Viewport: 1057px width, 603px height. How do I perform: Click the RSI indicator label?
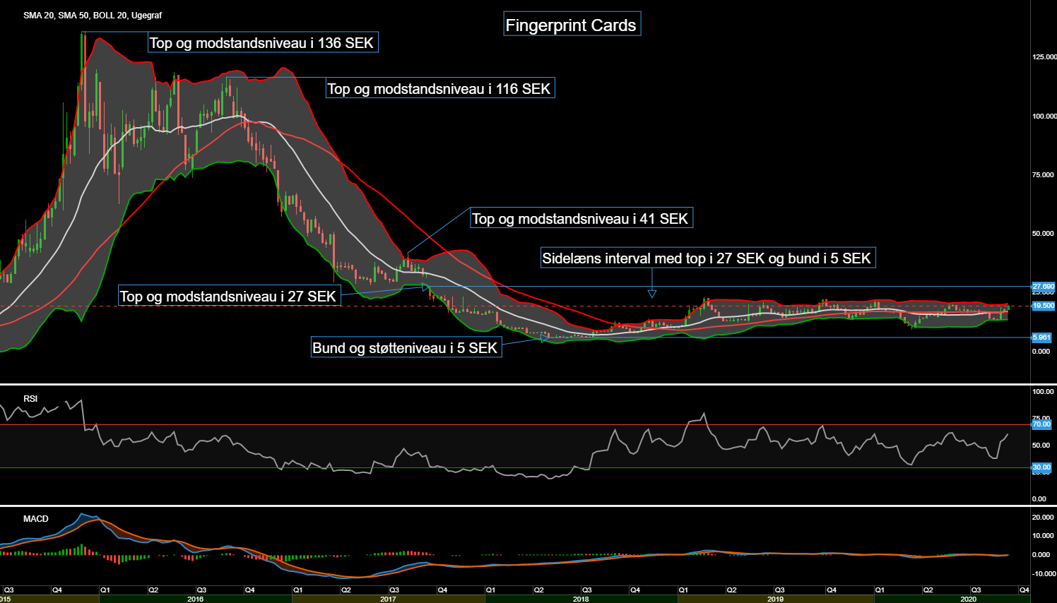click(x=30, y=399)
